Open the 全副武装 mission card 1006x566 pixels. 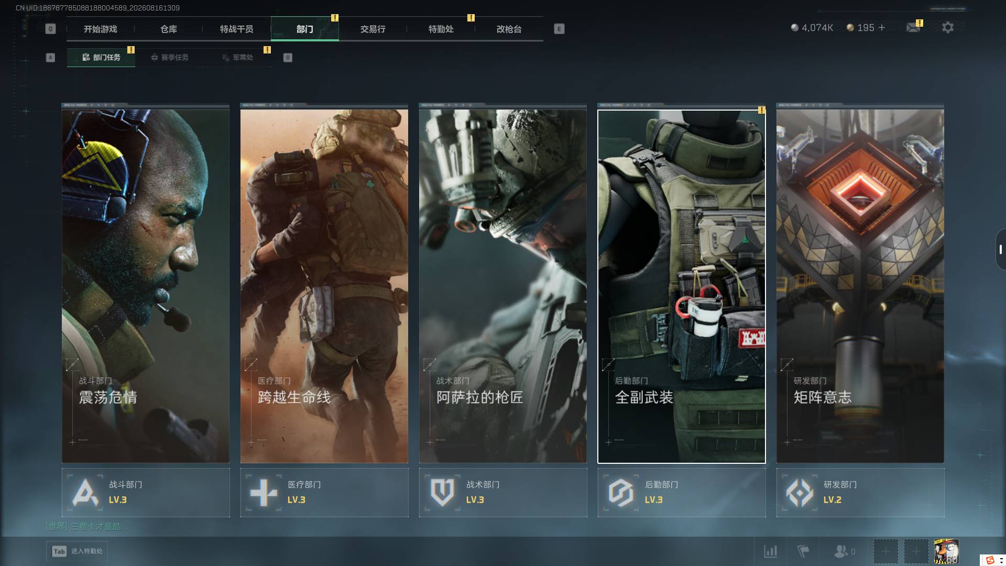pos(682,286)
